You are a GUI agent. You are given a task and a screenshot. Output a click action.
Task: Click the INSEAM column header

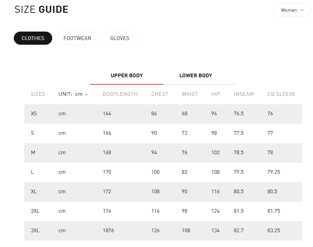pos(244,94)
